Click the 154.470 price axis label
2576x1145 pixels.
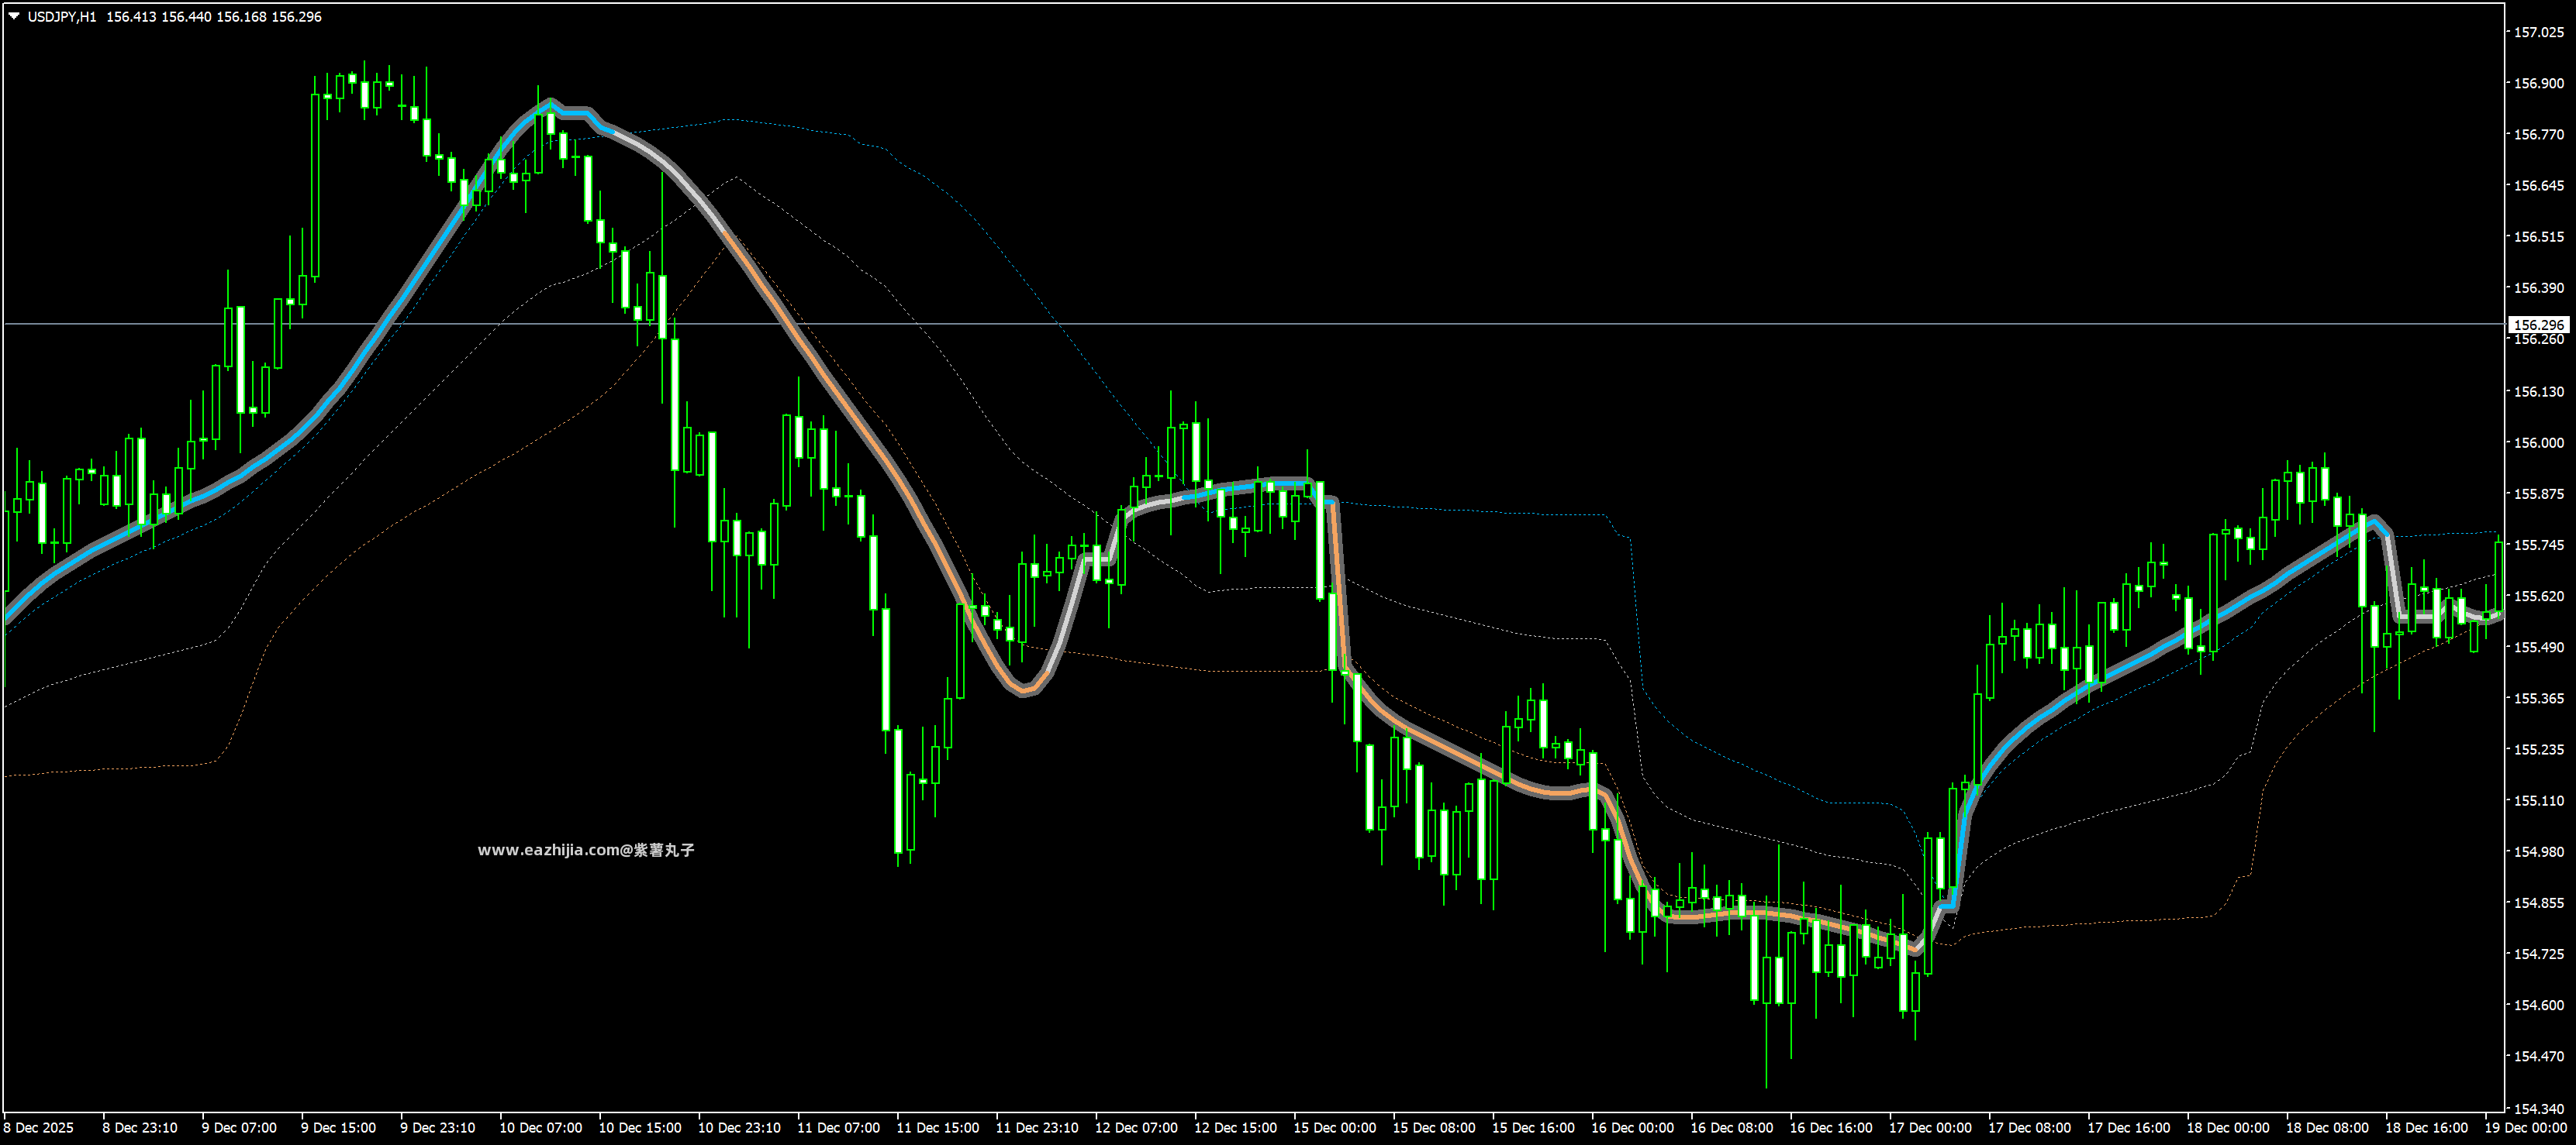2538,1056
